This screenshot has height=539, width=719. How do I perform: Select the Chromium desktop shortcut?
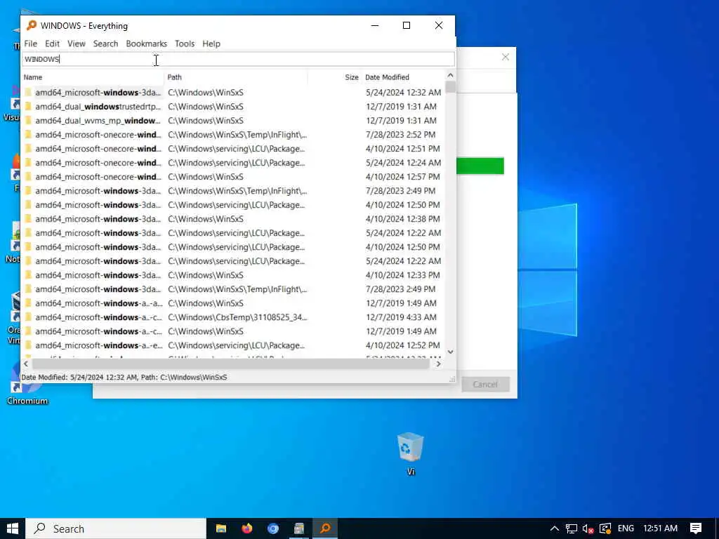point(27,384)
